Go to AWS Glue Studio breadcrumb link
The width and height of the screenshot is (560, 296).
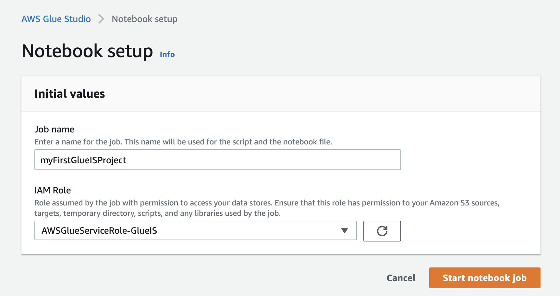click(x=56, y=19)
